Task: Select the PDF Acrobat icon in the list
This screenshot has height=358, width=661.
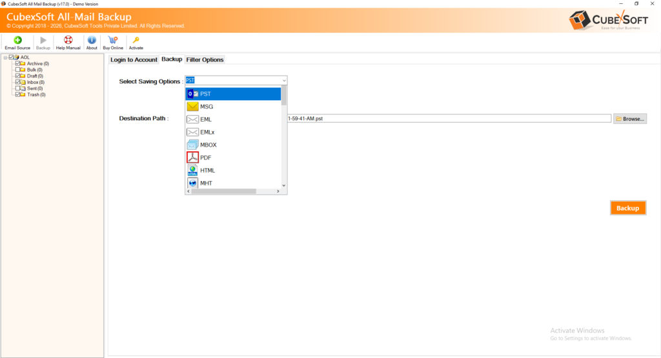Action: click(192, 158)
